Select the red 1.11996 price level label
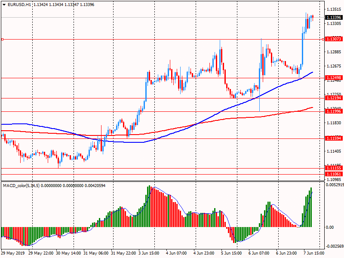 (x=334, y=111)
